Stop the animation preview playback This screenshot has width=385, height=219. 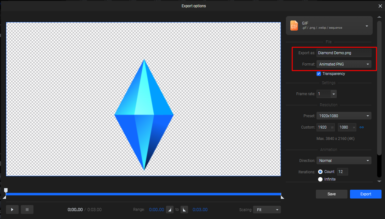pos(27,210)
